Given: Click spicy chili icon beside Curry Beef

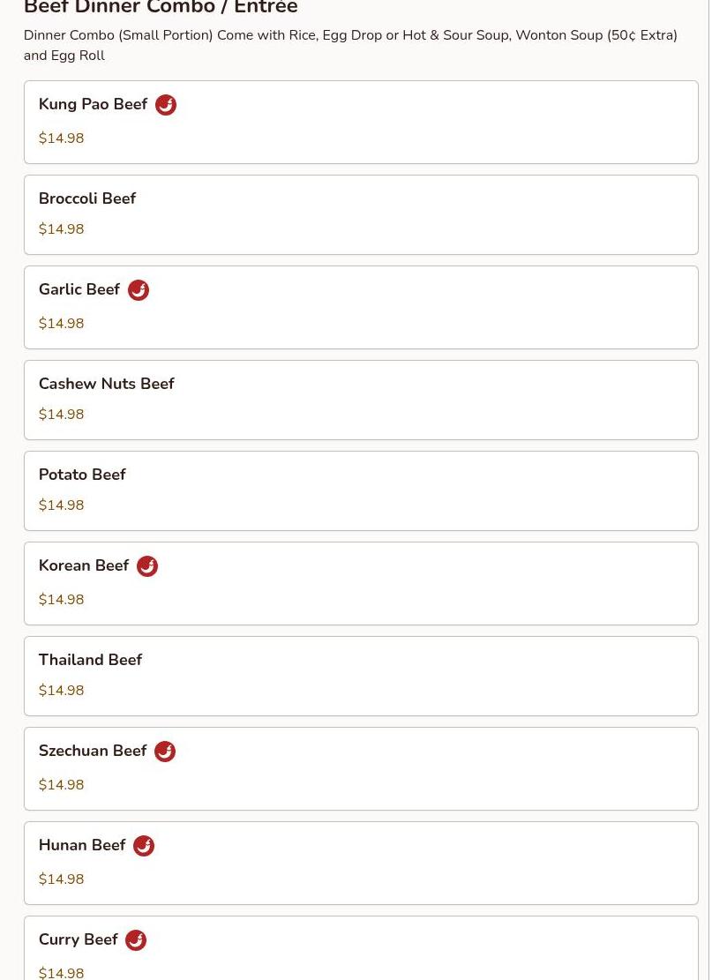Looking at the screenshot, I should click(136, 940).
